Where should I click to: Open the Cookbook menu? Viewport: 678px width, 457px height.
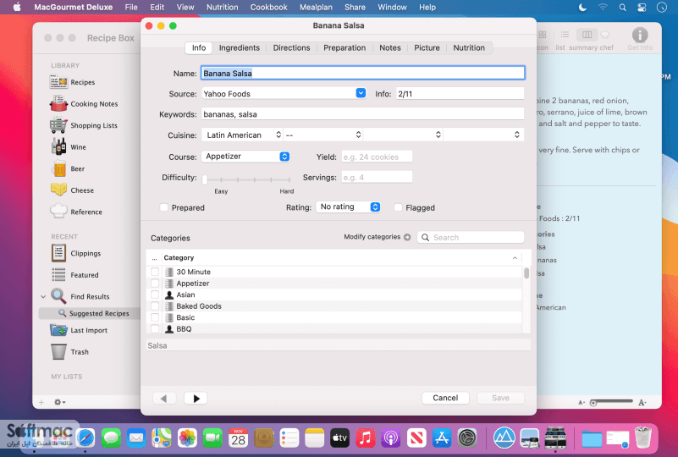coord(268,8)
